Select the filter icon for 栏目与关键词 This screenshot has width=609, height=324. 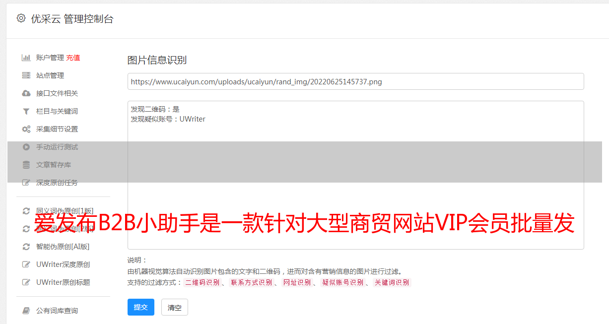point(26,111)
